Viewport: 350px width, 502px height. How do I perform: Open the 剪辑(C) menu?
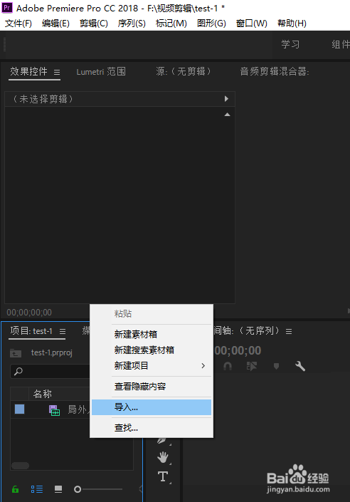[94, 23]
